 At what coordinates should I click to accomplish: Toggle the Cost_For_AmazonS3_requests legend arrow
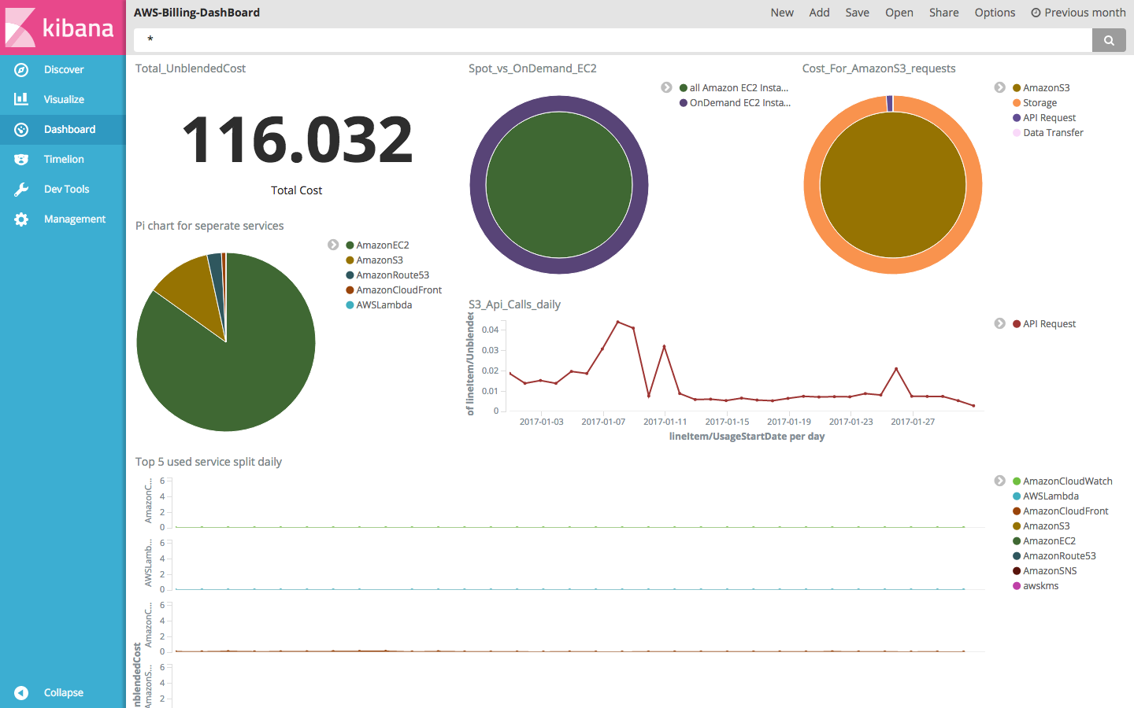point(999,87)
